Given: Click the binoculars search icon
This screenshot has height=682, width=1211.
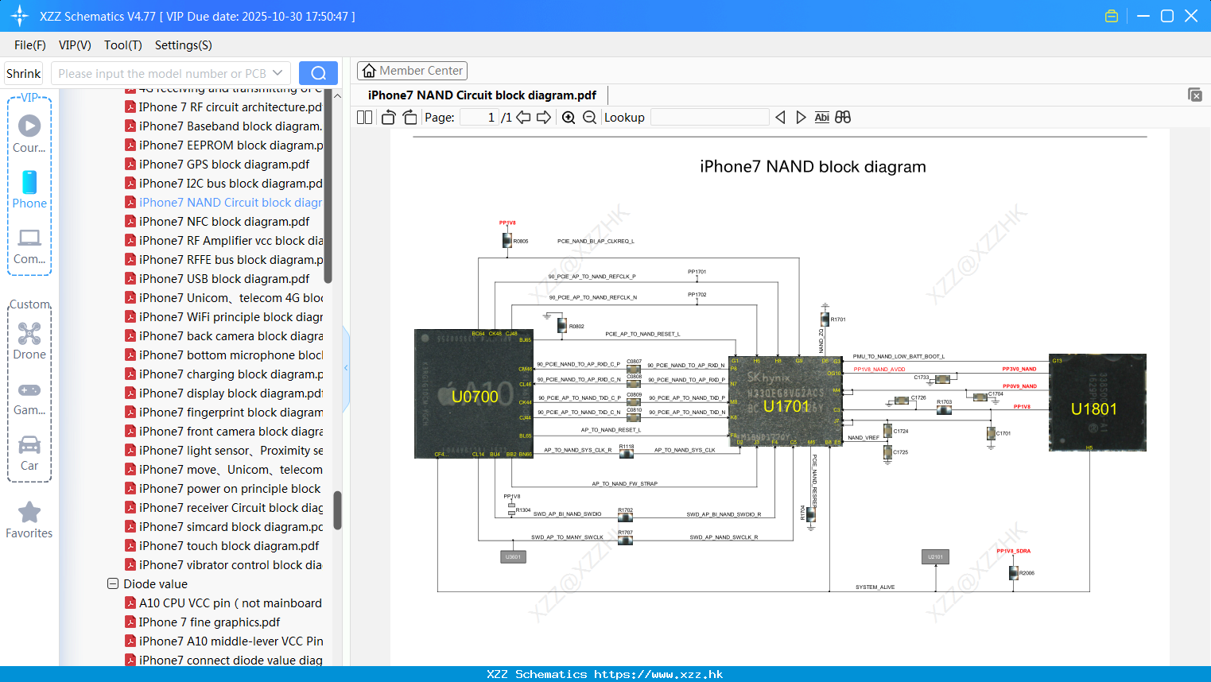Looking at the screenshot, I should pyautogui.click(x=843, y=117).
